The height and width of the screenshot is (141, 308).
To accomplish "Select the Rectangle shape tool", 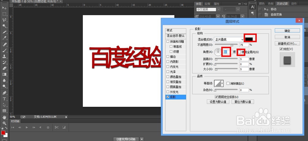I will 4,111.
